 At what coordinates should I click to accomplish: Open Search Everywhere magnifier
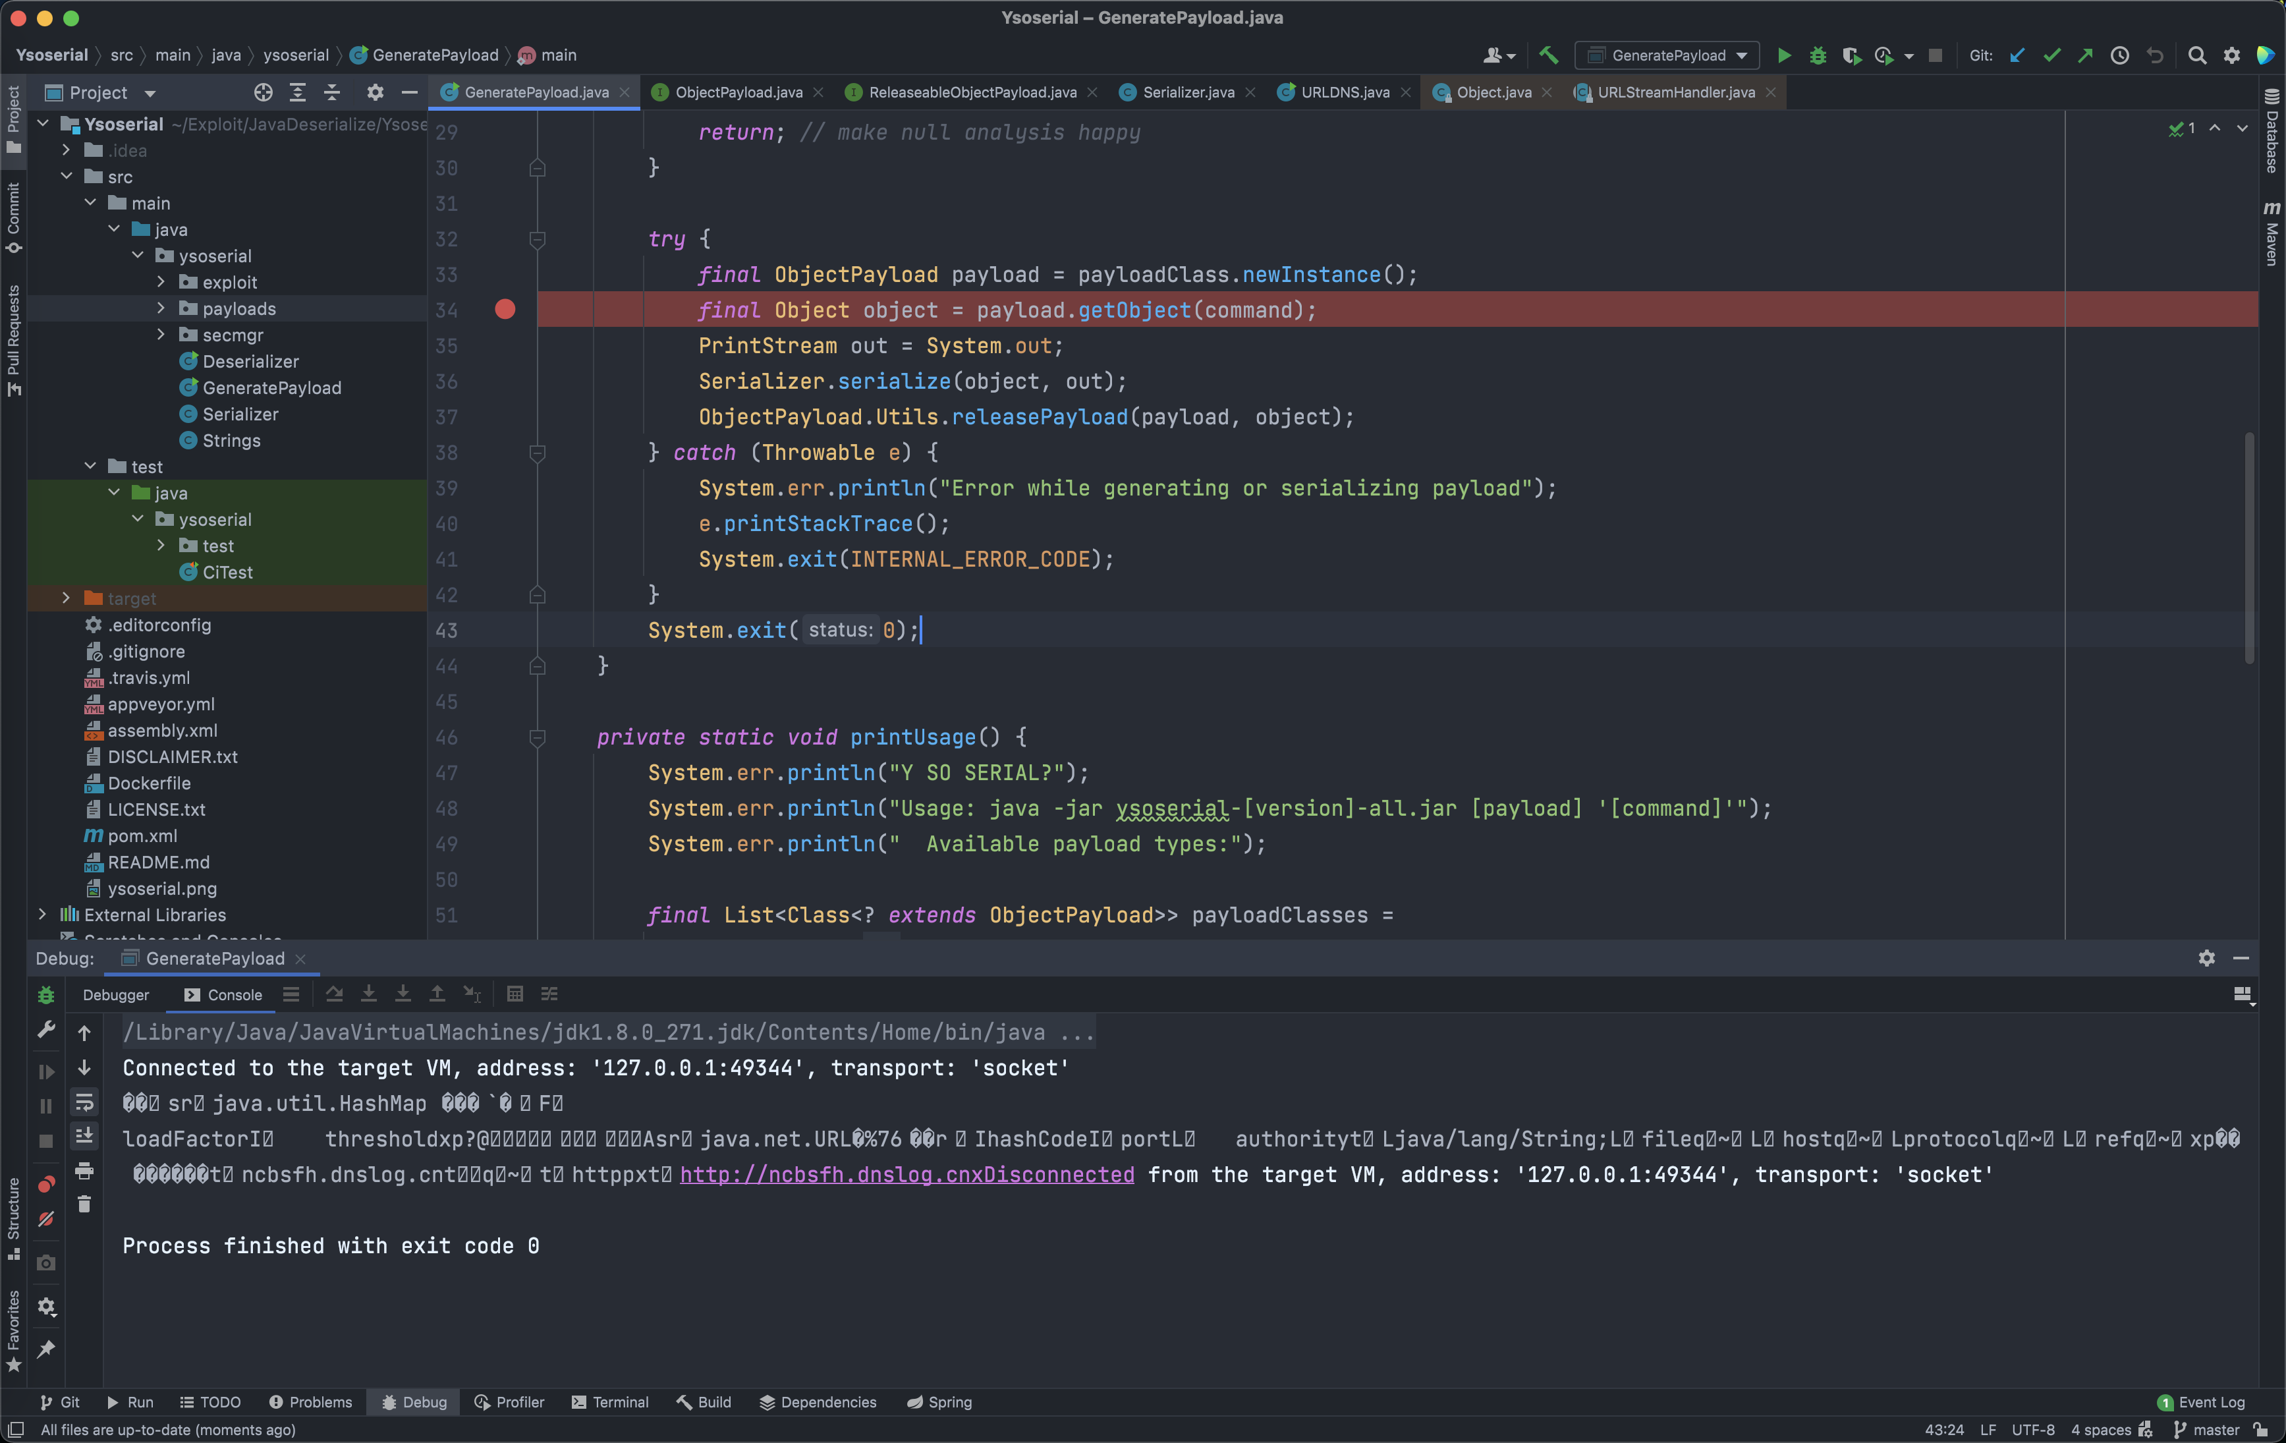pos(2197,55)
